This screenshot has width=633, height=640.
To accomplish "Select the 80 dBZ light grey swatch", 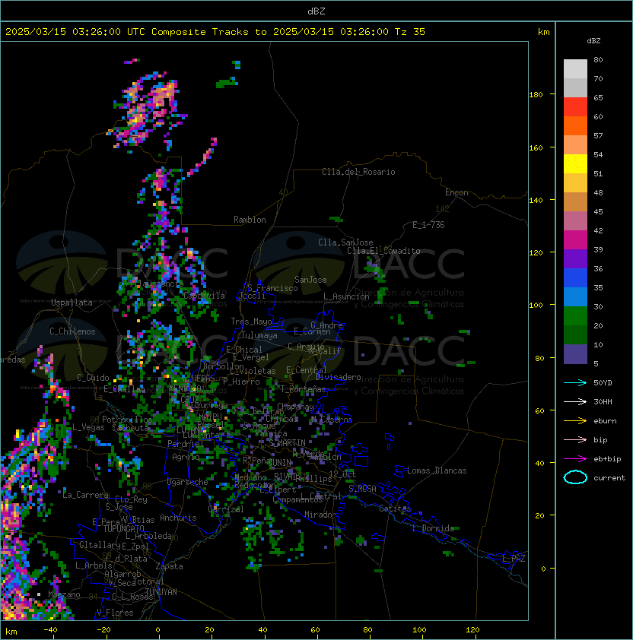I will point(575,68).
